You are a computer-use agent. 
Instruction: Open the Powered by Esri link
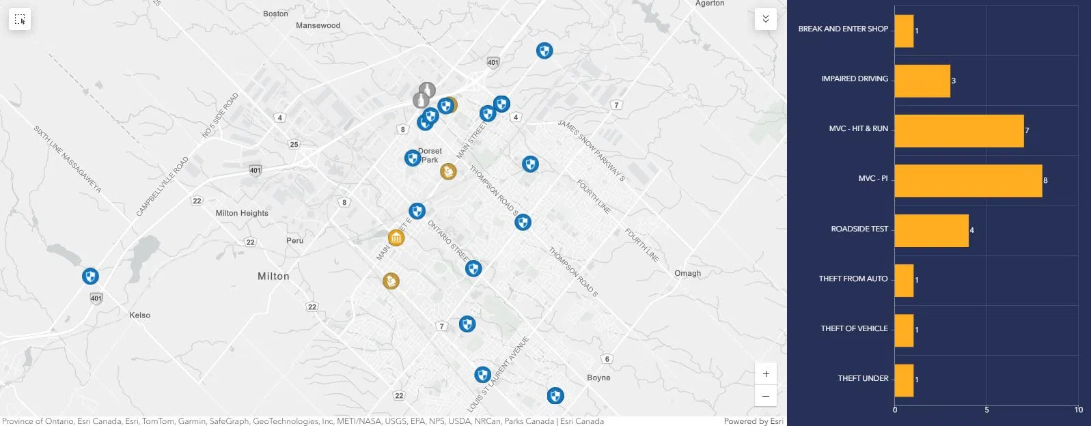[753, 421]
